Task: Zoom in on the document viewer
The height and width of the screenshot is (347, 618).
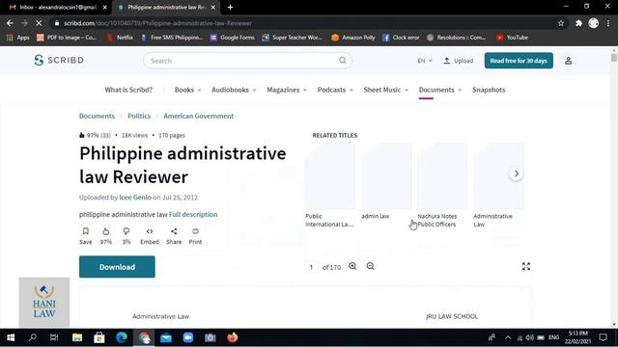Action: point(352,266)
